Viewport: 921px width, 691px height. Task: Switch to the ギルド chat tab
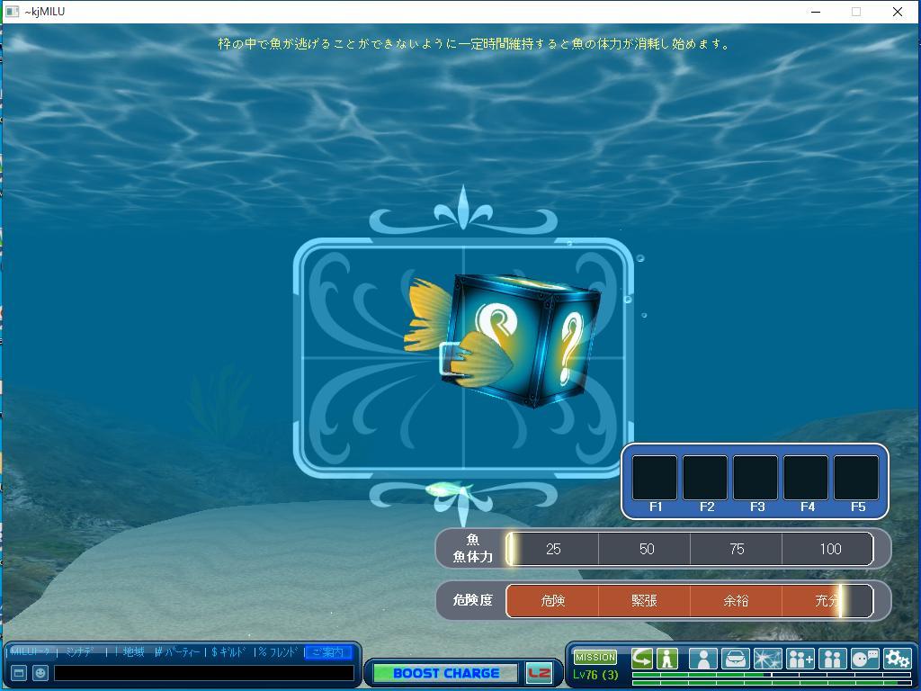click(x=230, y=652)
